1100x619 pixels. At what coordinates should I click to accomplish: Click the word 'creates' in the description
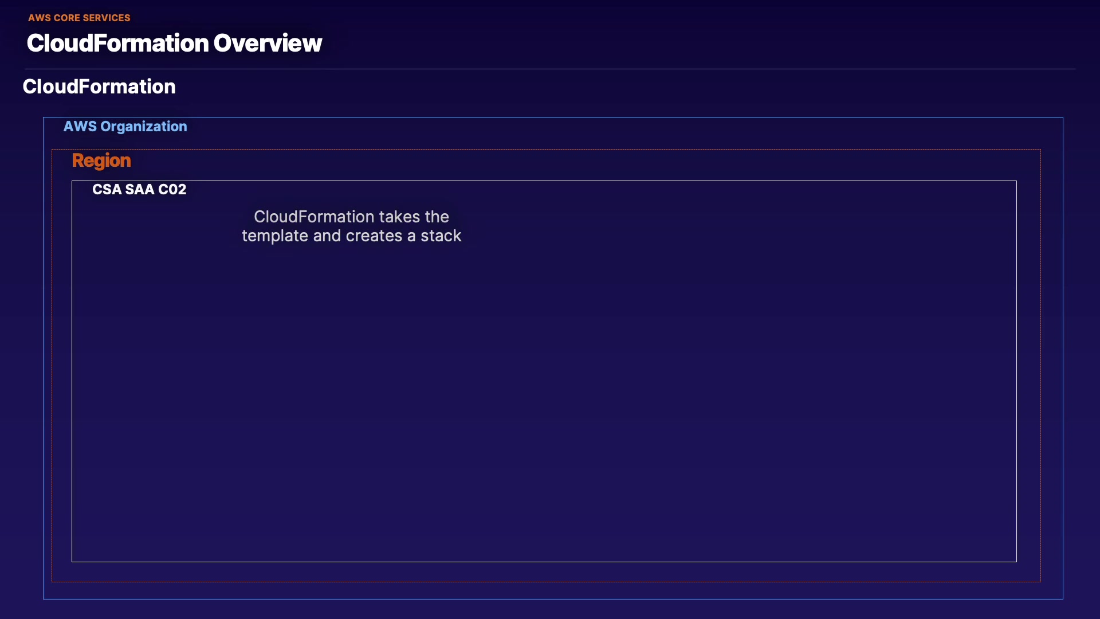374,236
